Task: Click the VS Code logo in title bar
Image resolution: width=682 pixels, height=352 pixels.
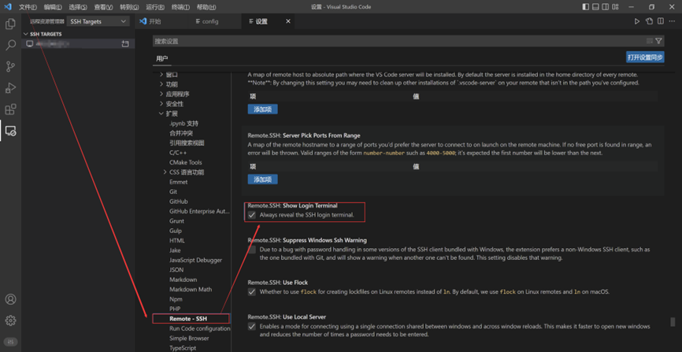Action: 7,7
